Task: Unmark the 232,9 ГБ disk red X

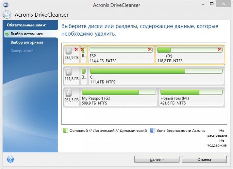Action: (77, 50)
